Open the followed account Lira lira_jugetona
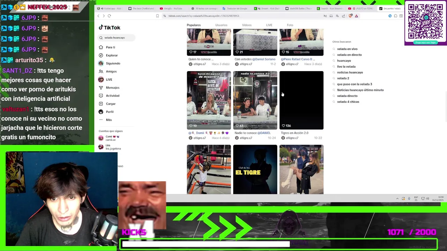This screenshot has width=447, height=251. click(110, 147)
